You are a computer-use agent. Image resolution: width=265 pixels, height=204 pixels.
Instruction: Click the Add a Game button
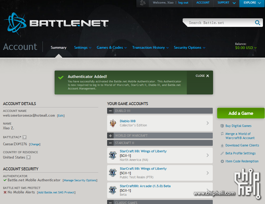pos(241,113)
